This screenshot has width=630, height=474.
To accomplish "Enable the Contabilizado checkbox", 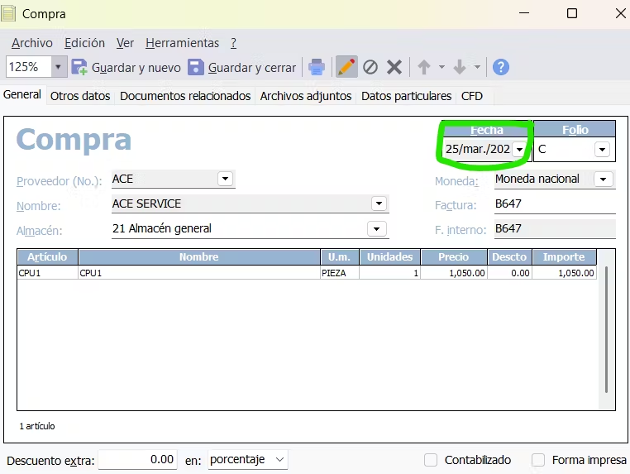I will click(431, 460).
